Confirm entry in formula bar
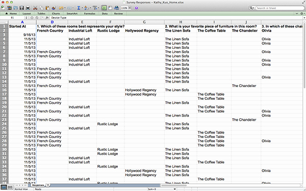Image resolution: width=306 pixels, height=191 pixels. coord(37,18)
